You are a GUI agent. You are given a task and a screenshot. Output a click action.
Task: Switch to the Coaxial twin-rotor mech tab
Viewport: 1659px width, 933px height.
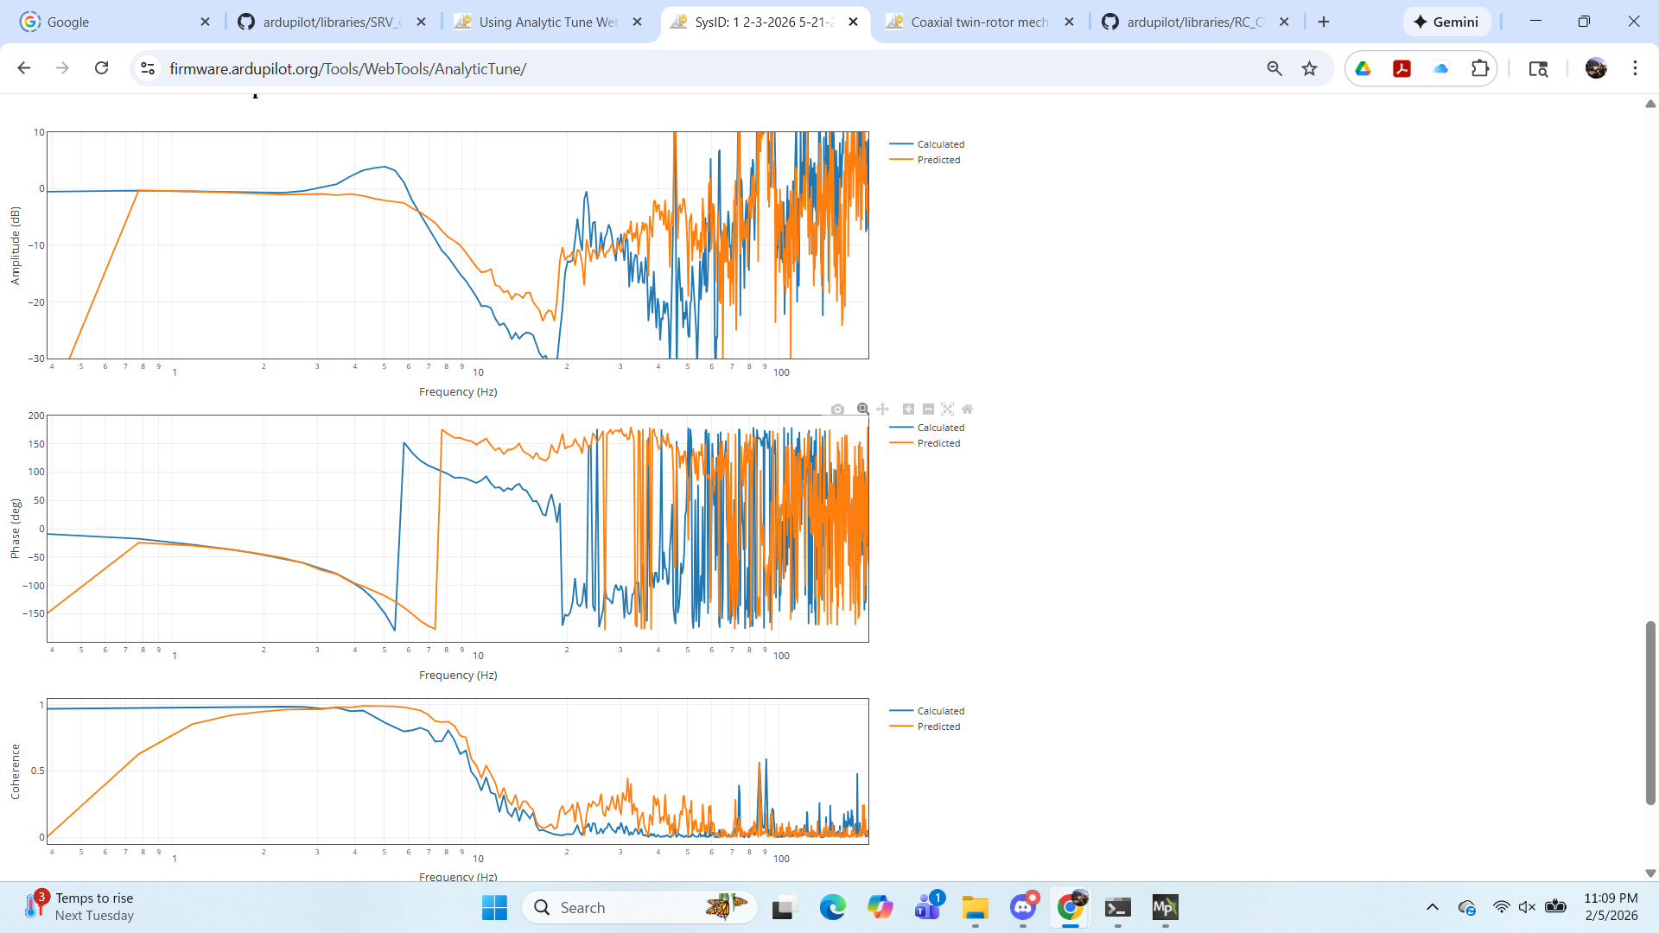(979, 22)
